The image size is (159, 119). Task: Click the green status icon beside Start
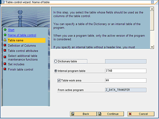pyautogui.click(x=5, y=30)
